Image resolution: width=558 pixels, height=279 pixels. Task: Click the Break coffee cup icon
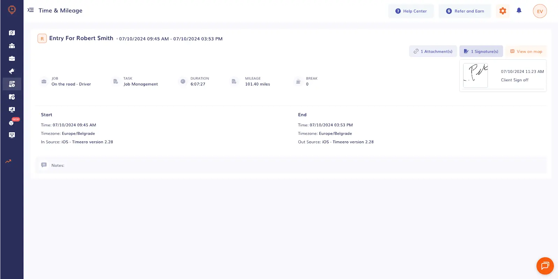[x=298, y=81]
